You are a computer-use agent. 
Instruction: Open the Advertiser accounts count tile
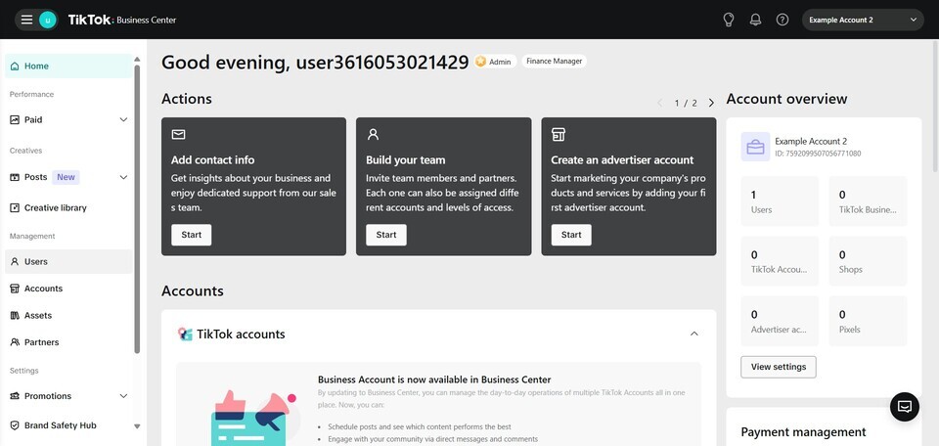click(x=780, y=321)
